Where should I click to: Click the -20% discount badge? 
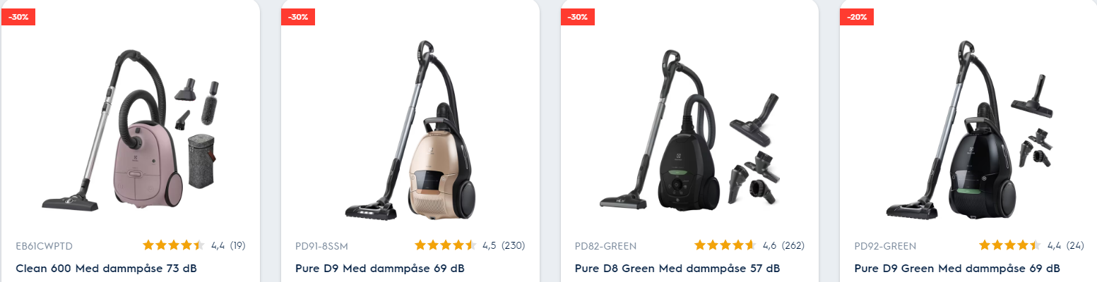(856, 17)
